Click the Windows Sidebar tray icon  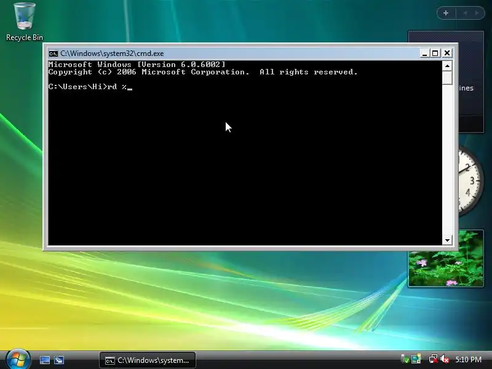click(416, 359)
